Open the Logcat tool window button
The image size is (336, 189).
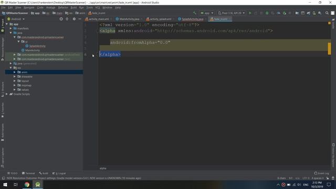pos(59,173)
